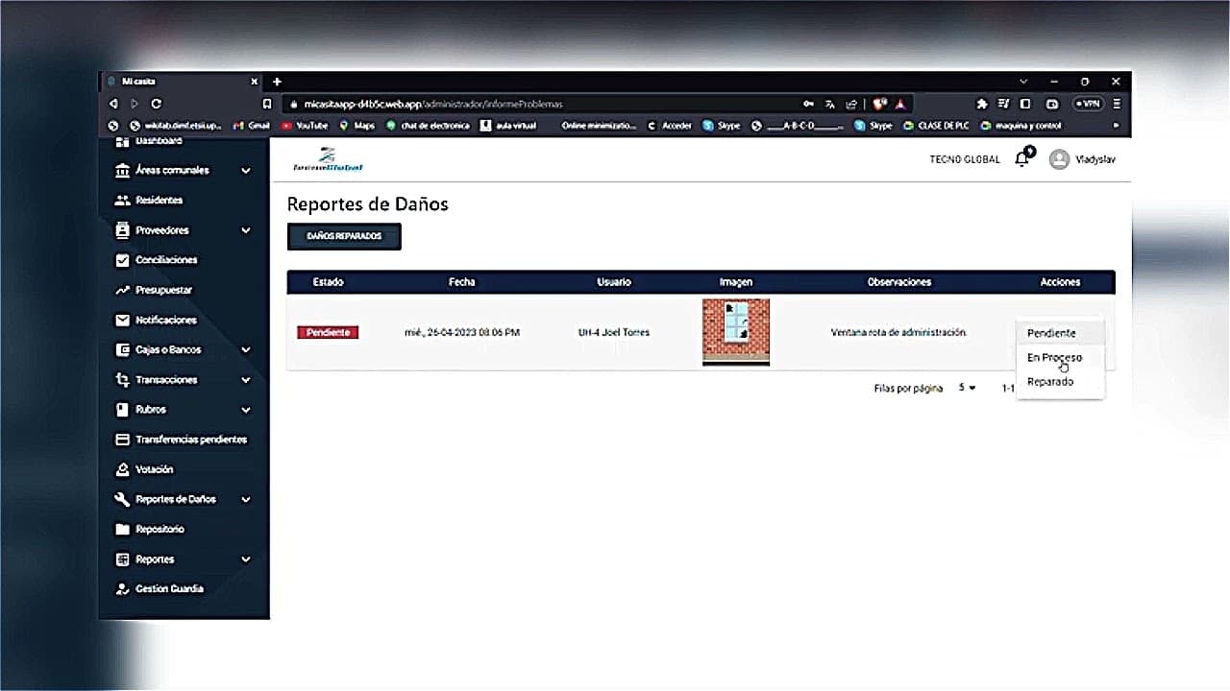Open the browser extensions puzzle icon
The image size is (1230, 691).
pyautogui.click(x=981, y=104)
